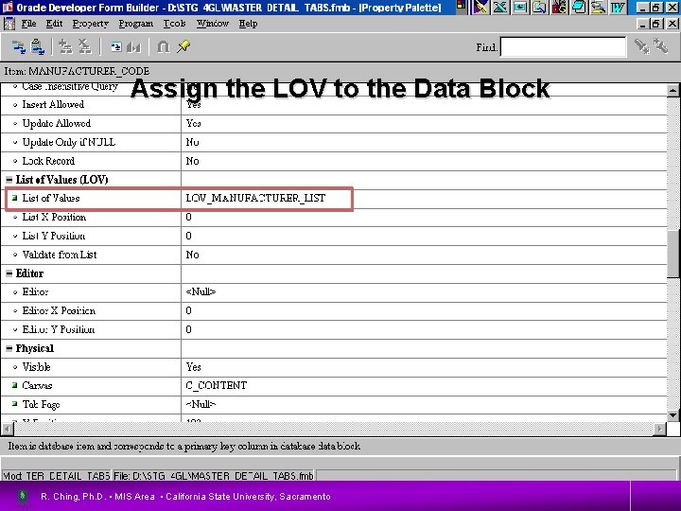
Task: Click the Search Backward icon at far right
Action: [660, 46]
